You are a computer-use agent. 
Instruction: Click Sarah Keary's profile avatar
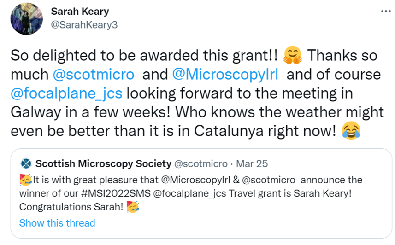[26, 18]
